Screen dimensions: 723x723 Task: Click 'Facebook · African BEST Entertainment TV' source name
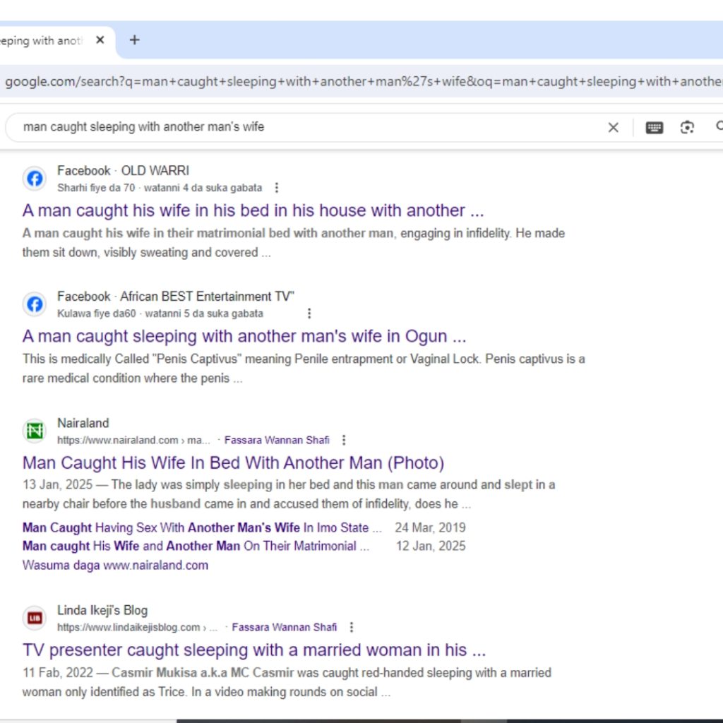[x=176, y=296]
